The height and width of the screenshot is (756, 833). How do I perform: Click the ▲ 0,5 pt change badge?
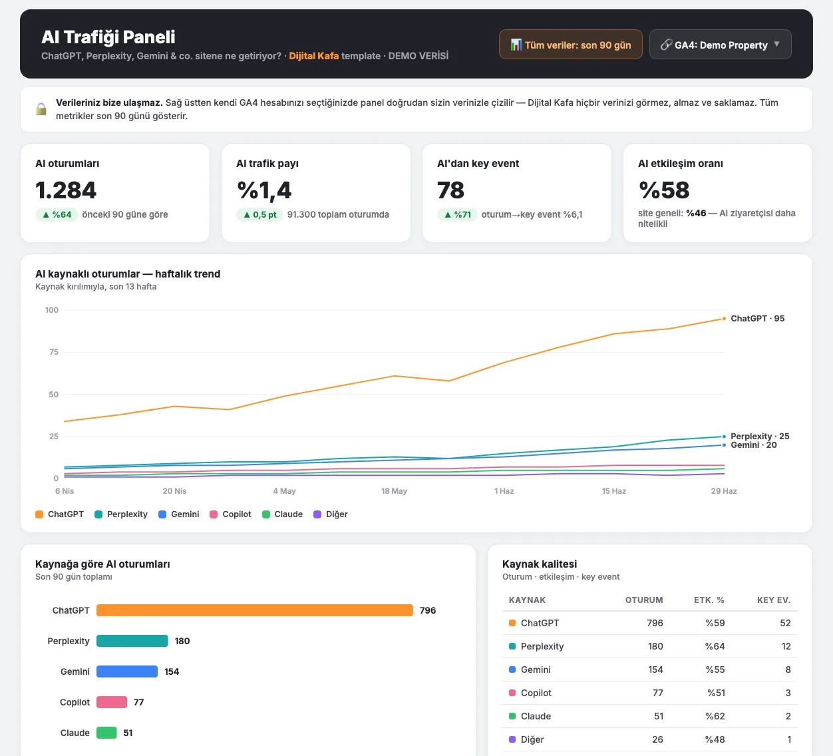[259, 214]
